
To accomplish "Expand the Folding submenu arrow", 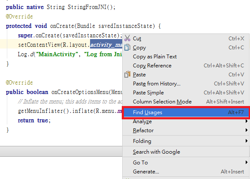I will coord(246,141).
